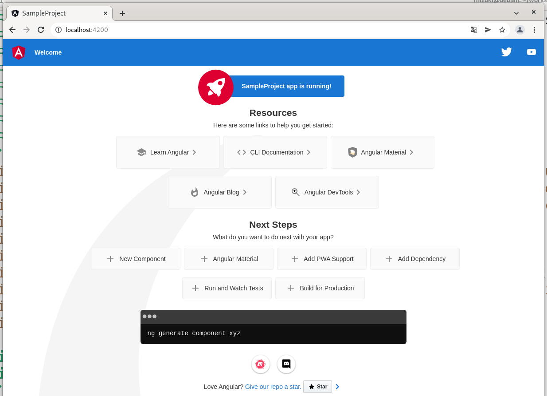Expand the Angular Material resource card chevron

411,152
